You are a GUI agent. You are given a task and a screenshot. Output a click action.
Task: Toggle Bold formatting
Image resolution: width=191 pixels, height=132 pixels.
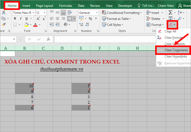[15, 19]
